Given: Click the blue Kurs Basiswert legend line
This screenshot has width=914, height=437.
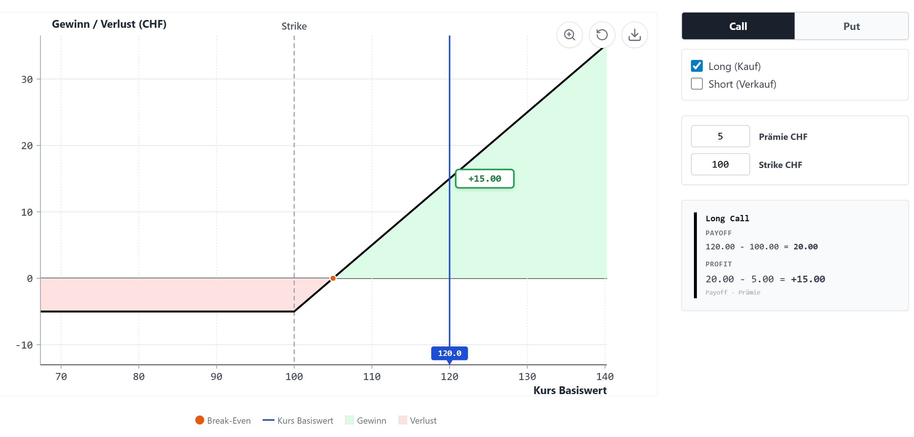Looking at the screenshot, I should pyautogui.click(x=268, y=420).
